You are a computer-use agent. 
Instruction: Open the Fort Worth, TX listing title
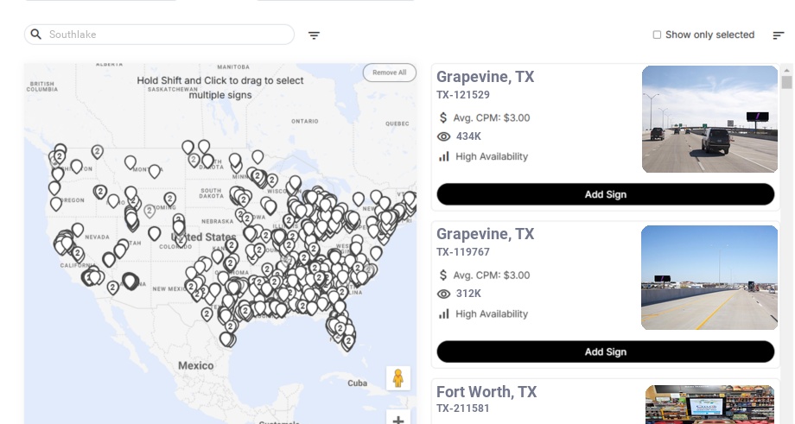(487, 392)
